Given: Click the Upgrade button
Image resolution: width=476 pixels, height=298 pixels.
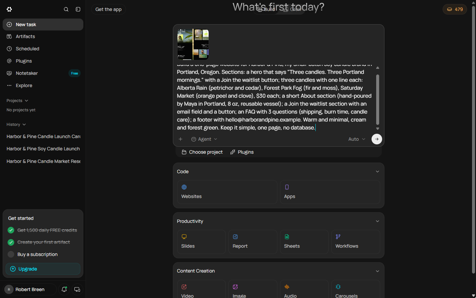Looking at the screenshot, I should (x=43, y=269).
